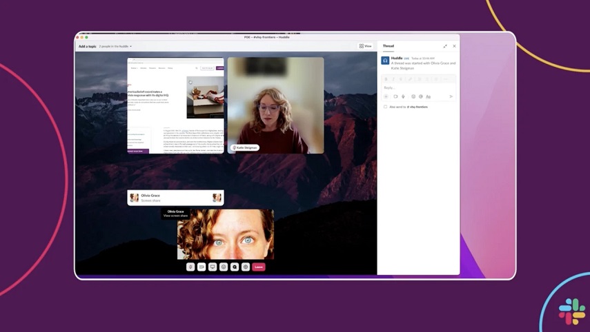Image resolution: width=590 pixels, height=332 pixels.
Task: Apply strikethrough formatting in reply box
Action: point(401,79)
